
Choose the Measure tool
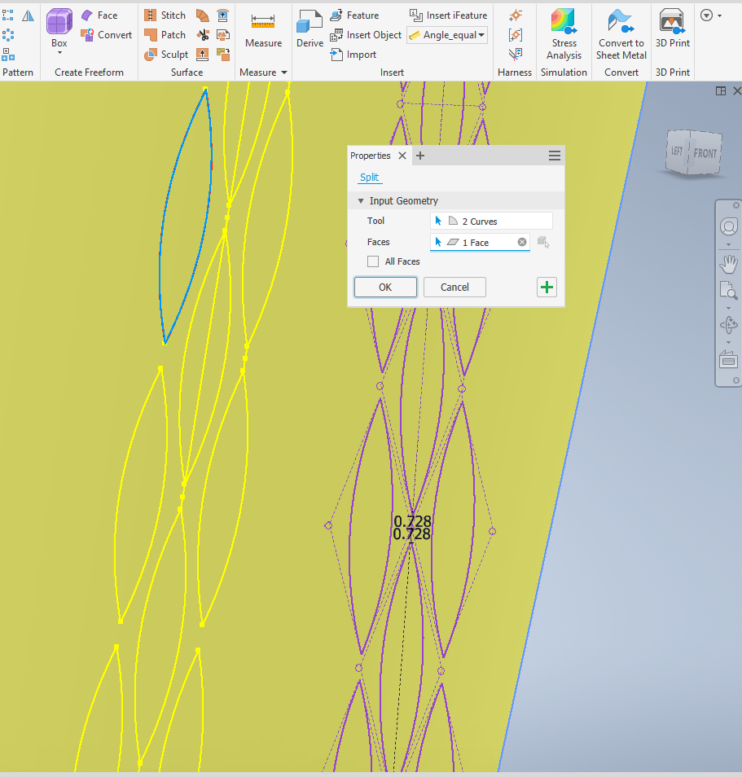[x=263, y=29]
